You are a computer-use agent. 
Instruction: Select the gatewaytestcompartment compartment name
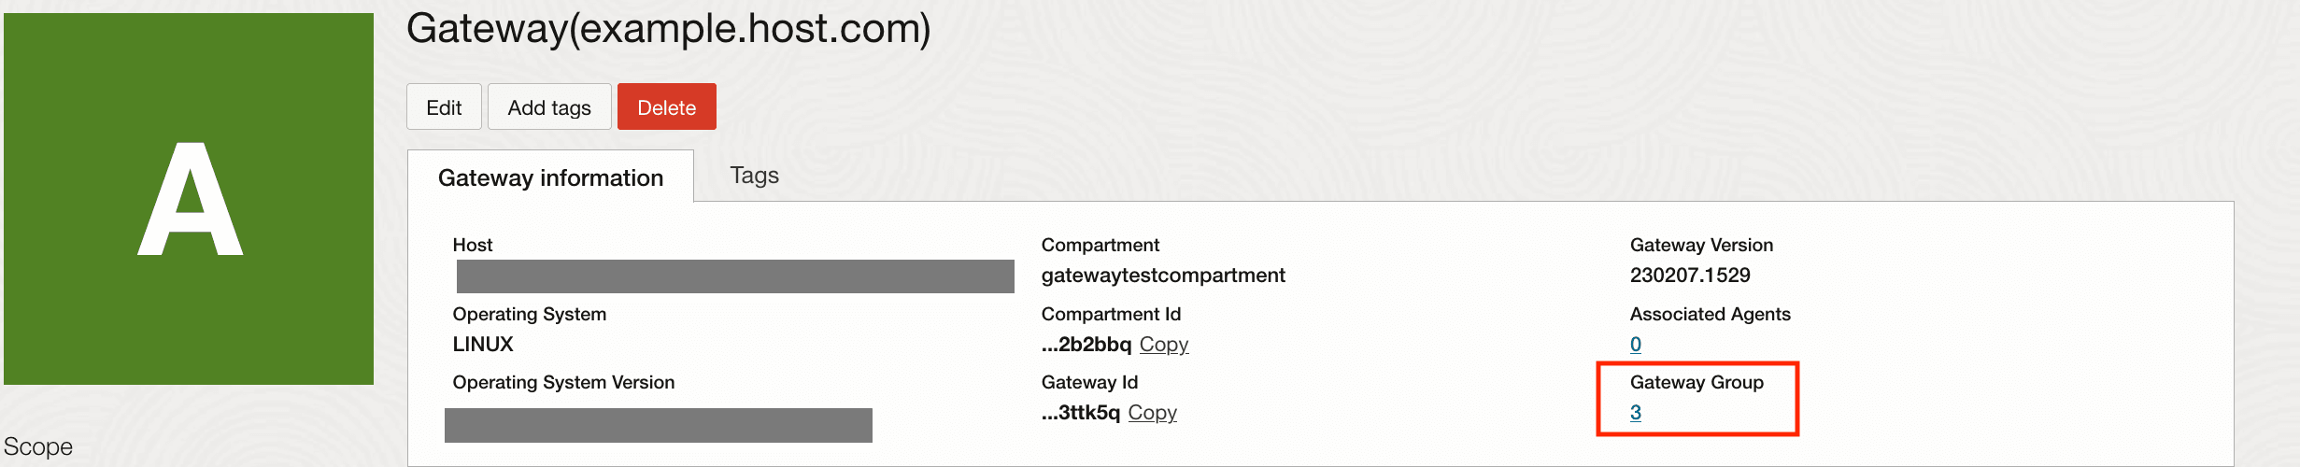point(1163,276)
